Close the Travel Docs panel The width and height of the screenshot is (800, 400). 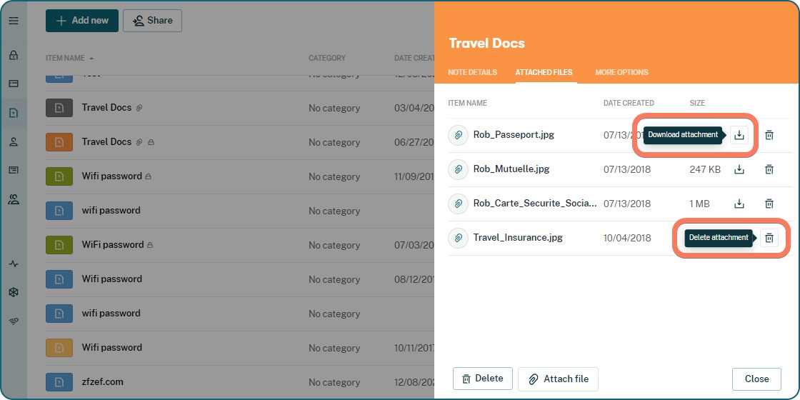click(x=756, y=379)
